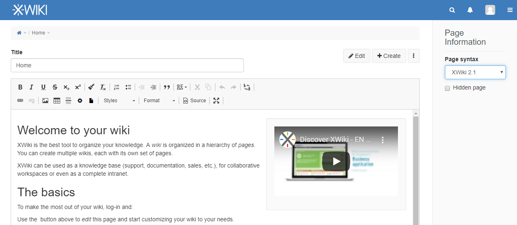Click the remove format icon
The height and width of the screenshot is (225, 517).
[103, 87]
